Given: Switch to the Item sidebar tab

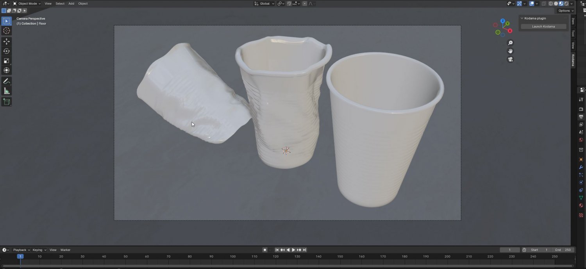Looking at the screenshot, I should pyautogui.click(x=573, y=21).
